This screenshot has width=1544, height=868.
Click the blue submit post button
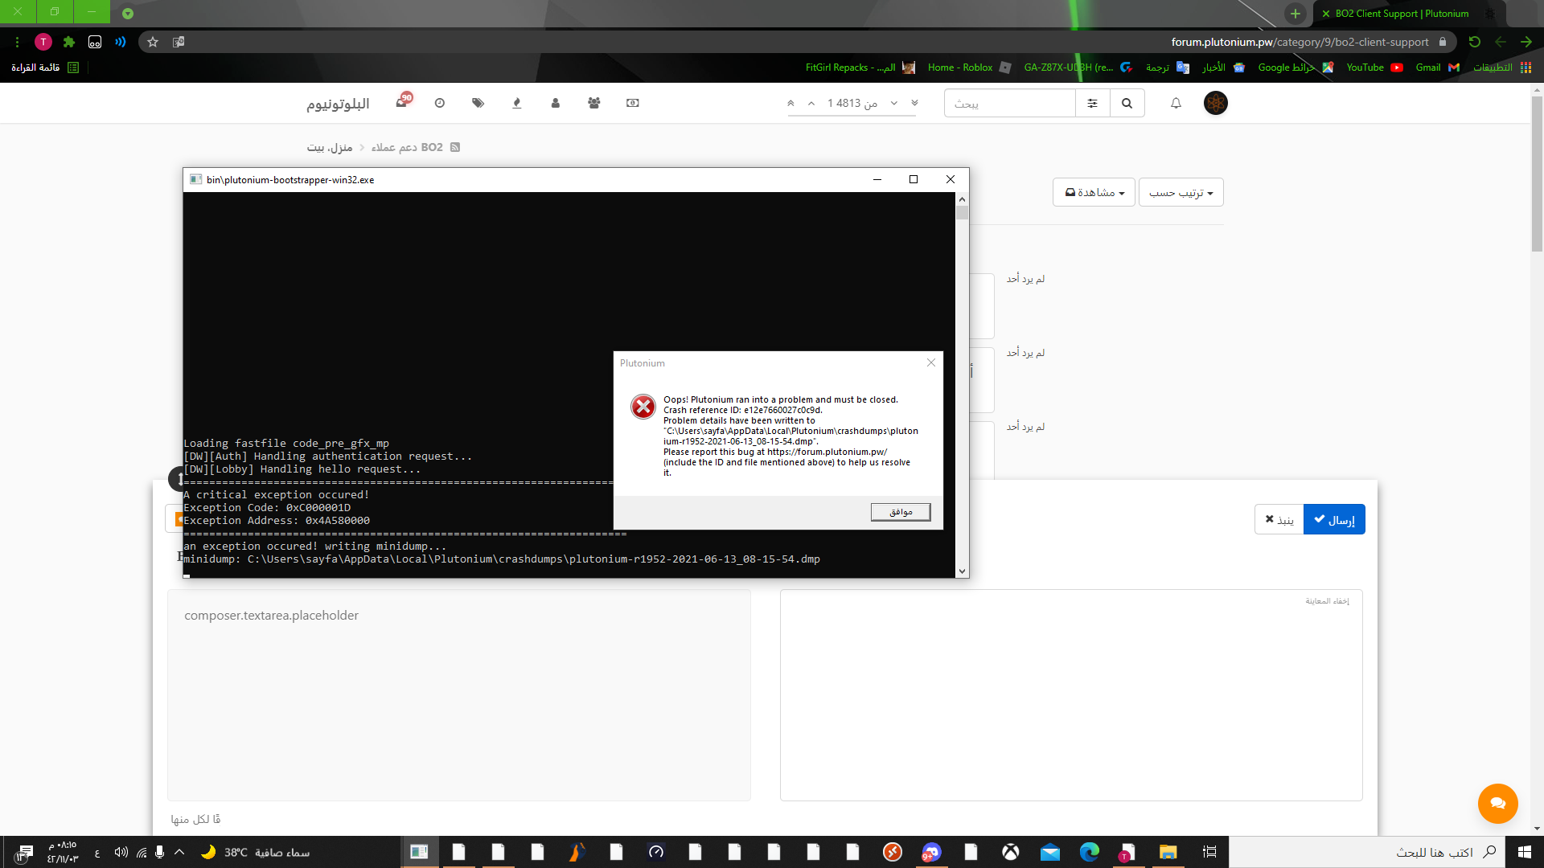[1334, 519]
